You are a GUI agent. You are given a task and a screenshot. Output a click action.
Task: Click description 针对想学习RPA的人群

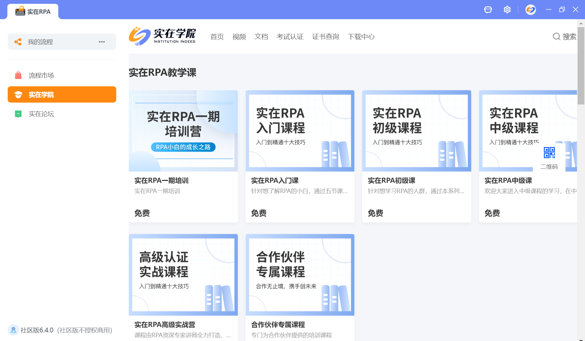tap(416, 191)
